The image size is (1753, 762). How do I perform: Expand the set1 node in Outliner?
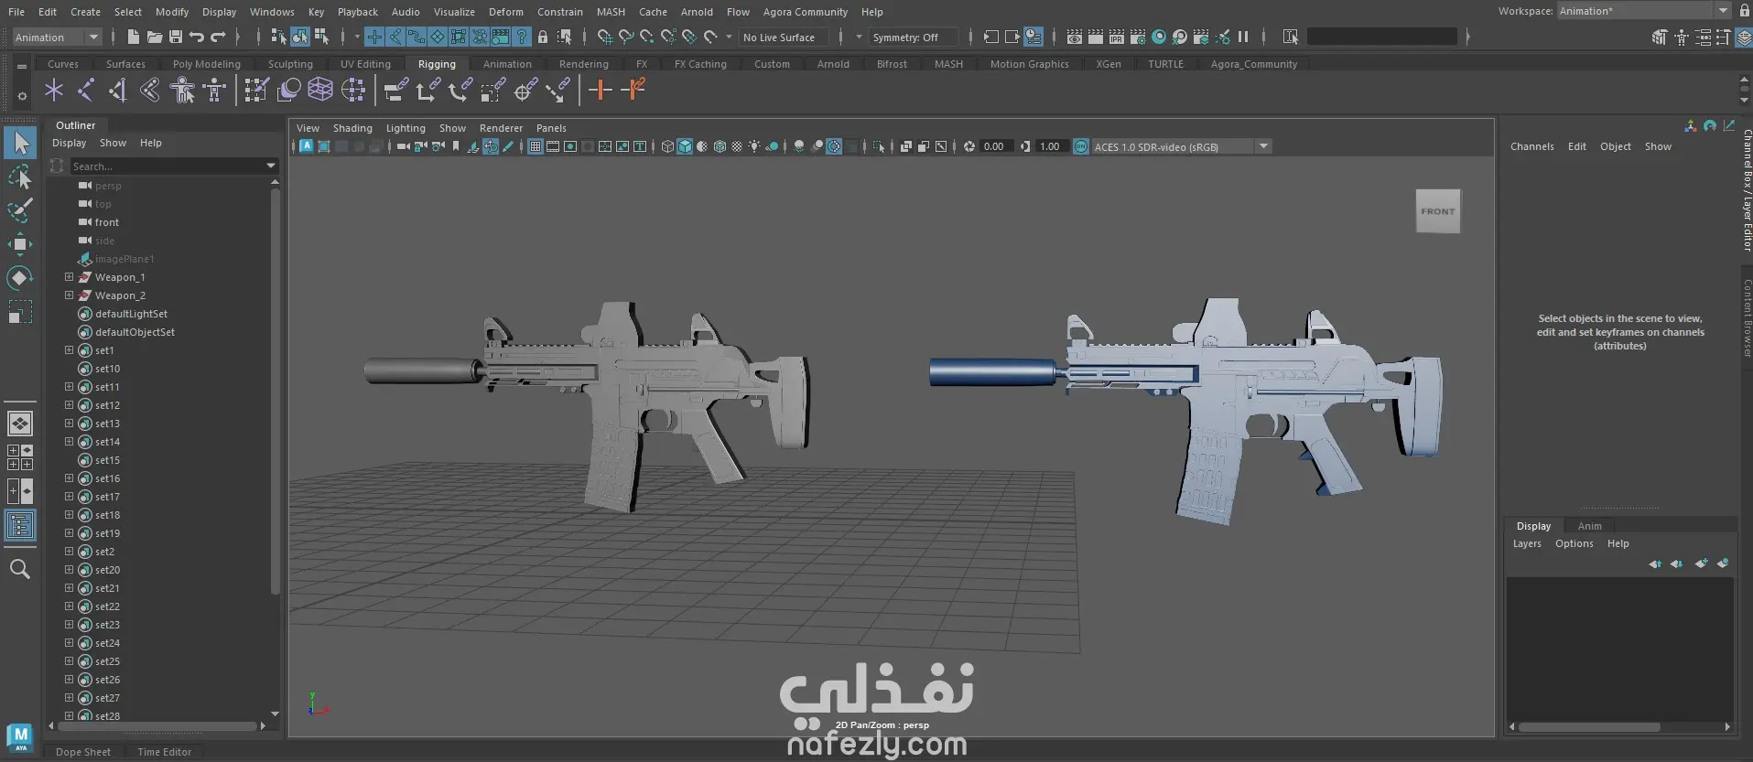click(x=69, y=349)
